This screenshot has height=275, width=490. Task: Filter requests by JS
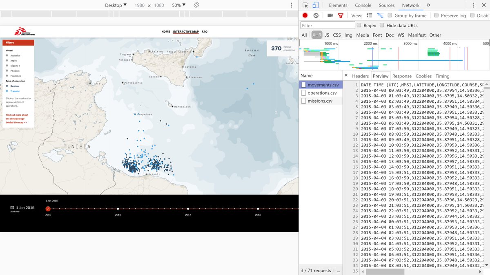(x=327, y=35)
